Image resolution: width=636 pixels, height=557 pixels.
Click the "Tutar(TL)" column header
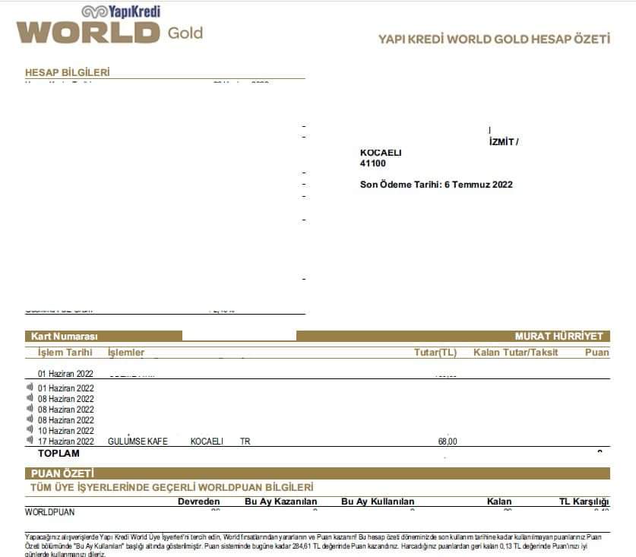point(435,353)
